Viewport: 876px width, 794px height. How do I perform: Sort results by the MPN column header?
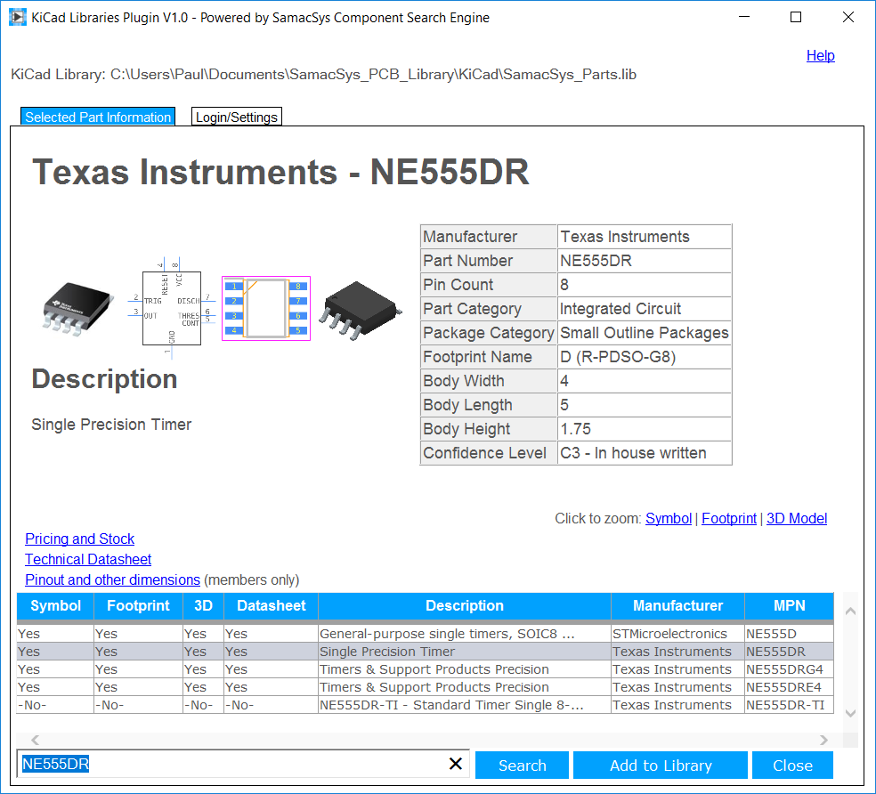[789, 605]
